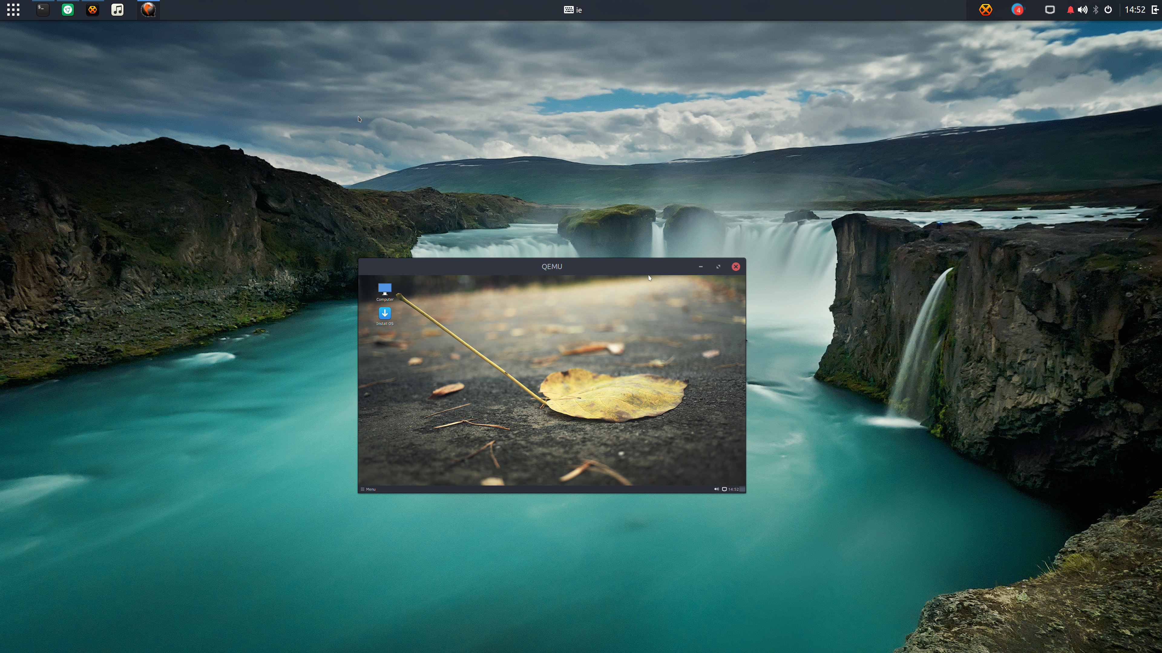
Task: Click the show desktop button in guest panel
Action: pyautogui.click(x=743, y=489)
